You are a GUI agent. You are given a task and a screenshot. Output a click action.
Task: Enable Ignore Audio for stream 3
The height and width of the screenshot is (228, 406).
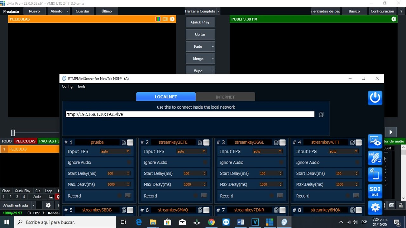[281, 162]
